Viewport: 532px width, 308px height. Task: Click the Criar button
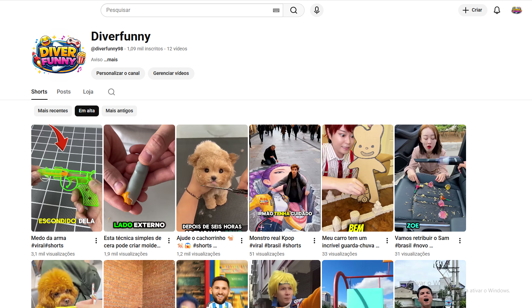point(473,10)
